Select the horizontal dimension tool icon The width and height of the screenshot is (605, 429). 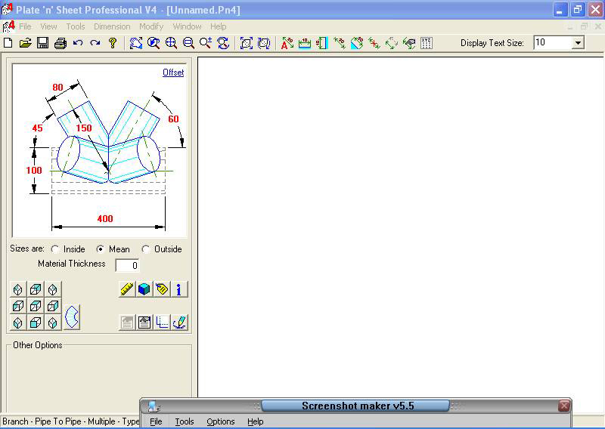tap(305, 43)
